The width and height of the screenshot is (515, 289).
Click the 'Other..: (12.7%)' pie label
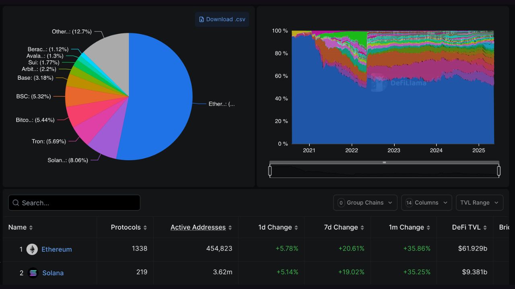(x=72, y=31)
